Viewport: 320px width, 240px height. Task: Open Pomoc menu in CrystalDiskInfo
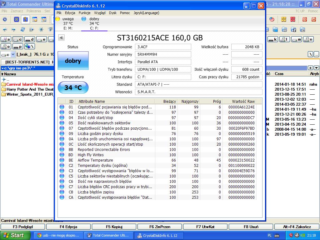125,13
